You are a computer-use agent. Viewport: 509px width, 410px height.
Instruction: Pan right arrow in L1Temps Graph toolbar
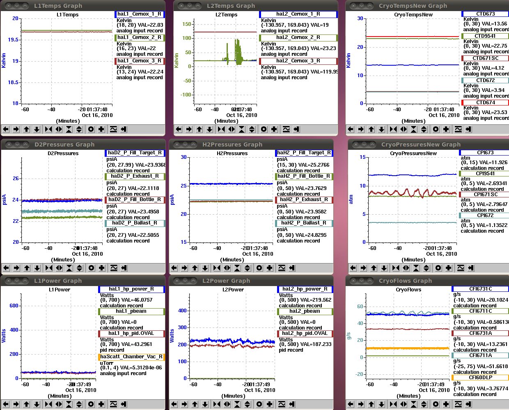[16, 129]
